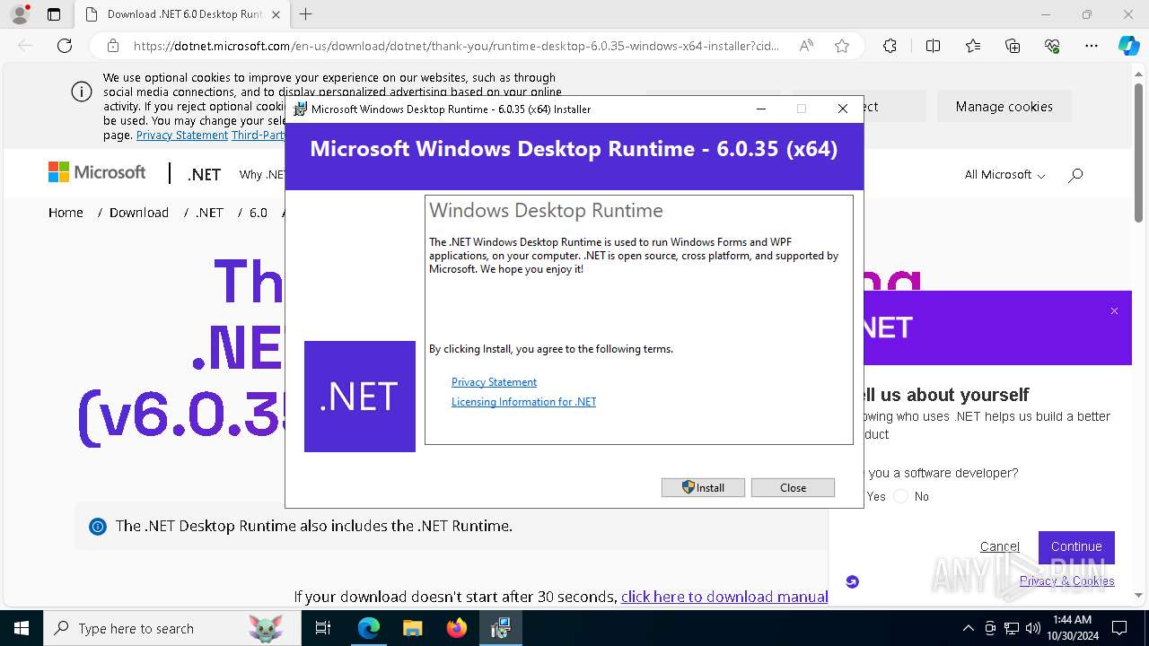Select the installer taskbar icon
The height and width of the screenshot is (646, 1149).
pyautogui.click(x=501, y=628)
